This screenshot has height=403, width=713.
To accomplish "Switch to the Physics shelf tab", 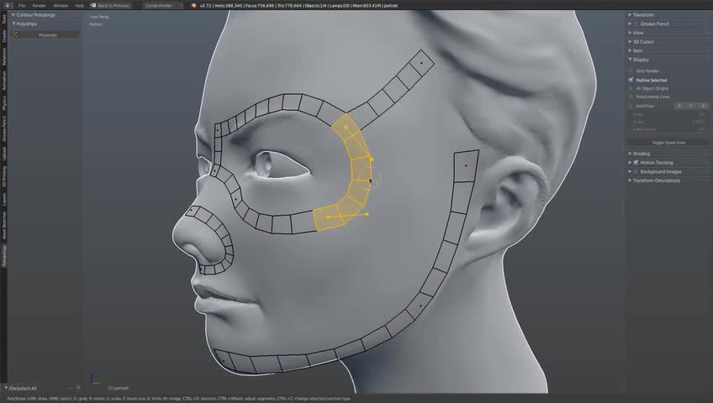I will [4, 102].
